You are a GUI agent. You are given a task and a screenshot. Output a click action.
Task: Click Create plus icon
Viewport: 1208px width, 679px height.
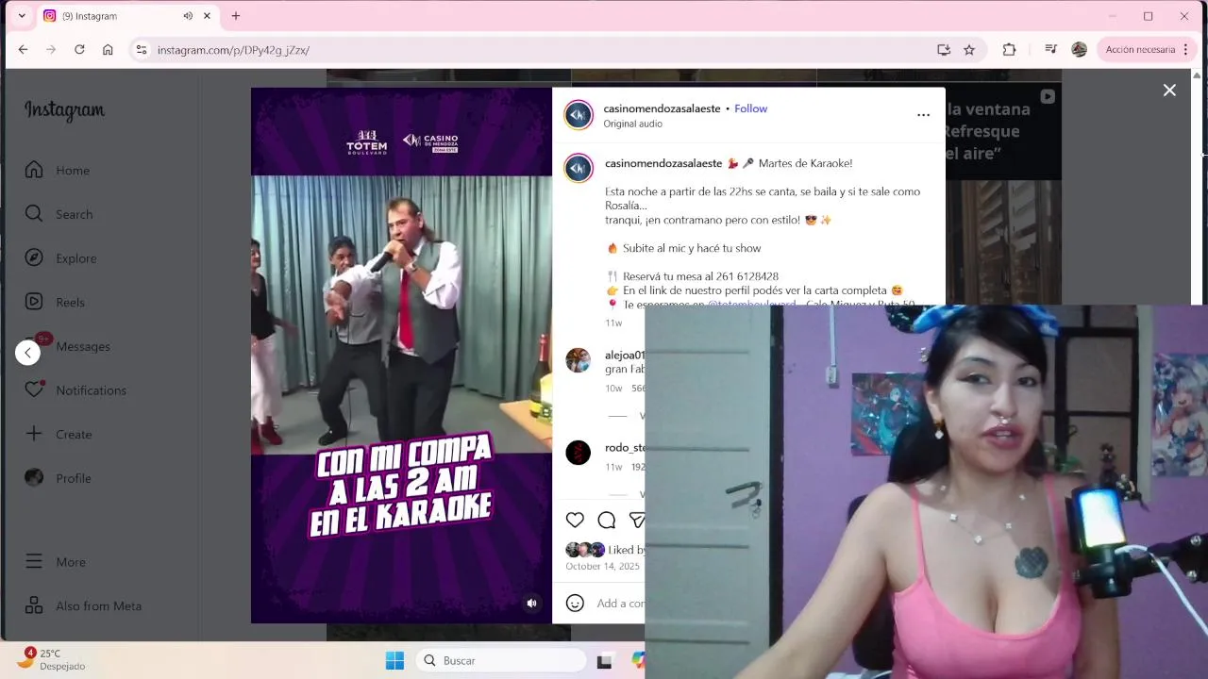pos(34,434)
